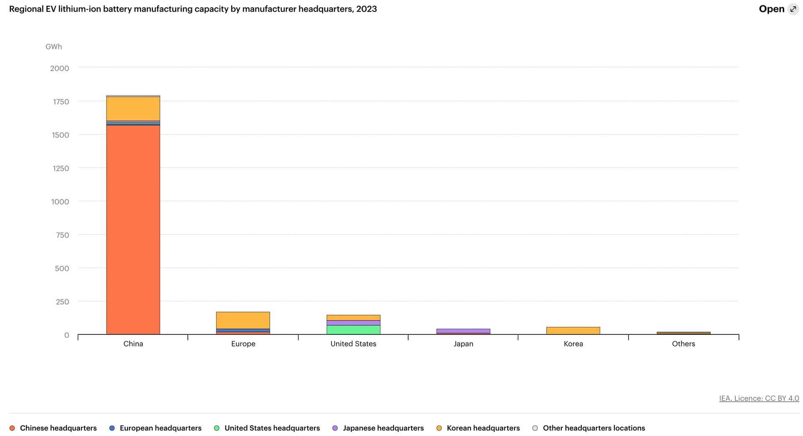Click the green United States legend dot
The width and height of the screenshot is (803, 436).
tap(217, 428)
